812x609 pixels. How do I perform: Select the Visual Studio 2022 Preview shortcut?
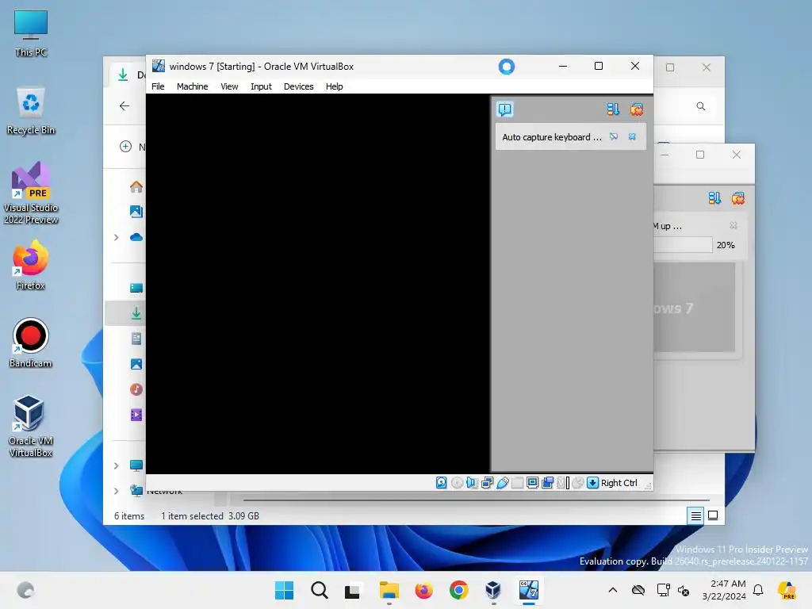point(31,193)
